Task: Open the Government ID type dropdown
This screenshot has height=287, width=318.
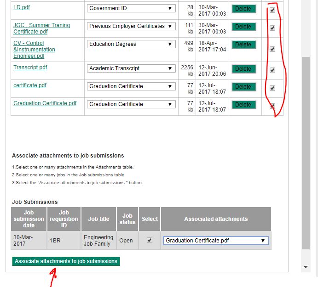Action: tap(131, 8)
